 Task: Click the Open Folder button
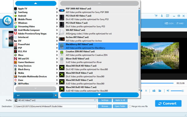click(x=120, y=106)
